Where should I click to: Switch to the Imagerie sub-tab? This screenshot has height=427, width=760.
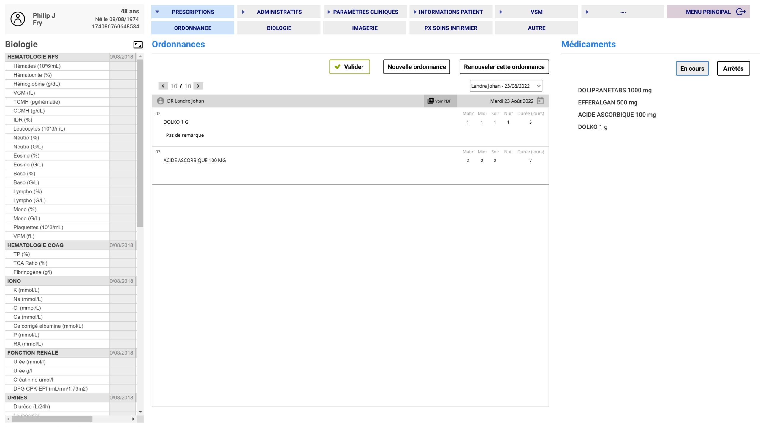(365, 28)
